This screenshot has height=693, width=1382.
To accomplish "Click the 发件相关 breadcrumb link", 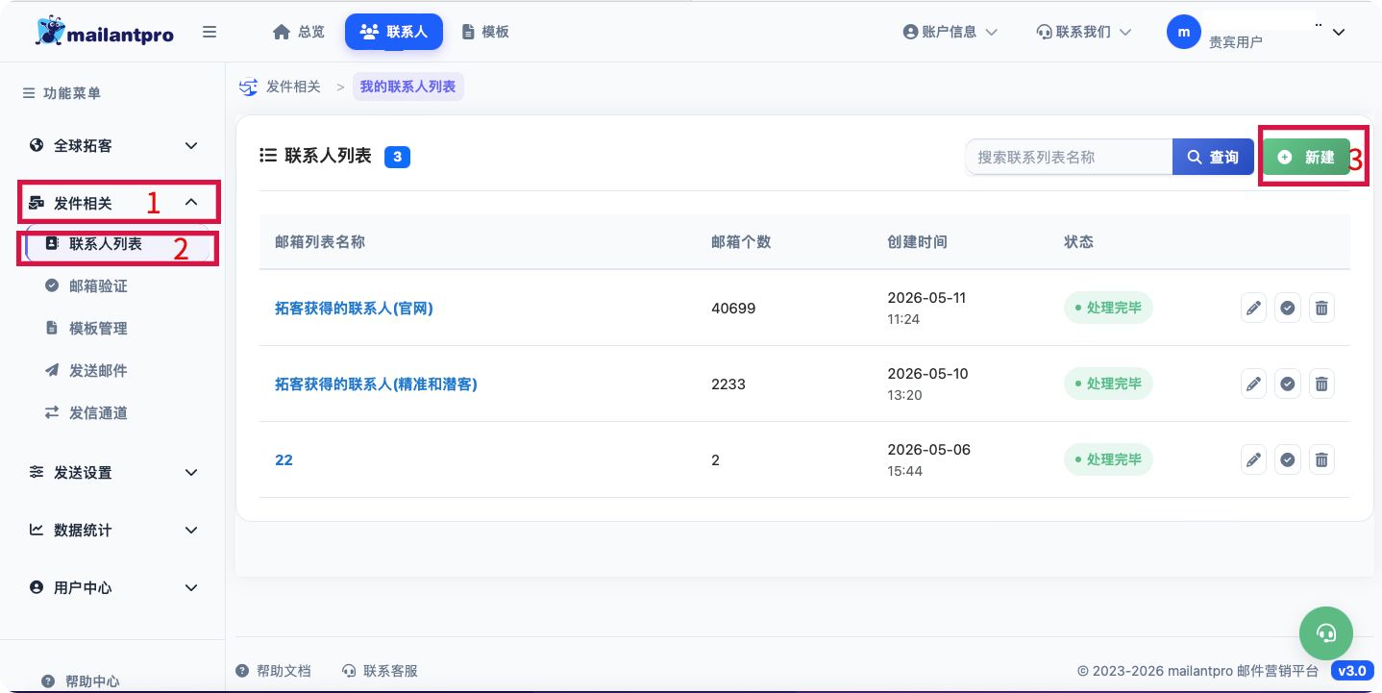I will [293, 87].
